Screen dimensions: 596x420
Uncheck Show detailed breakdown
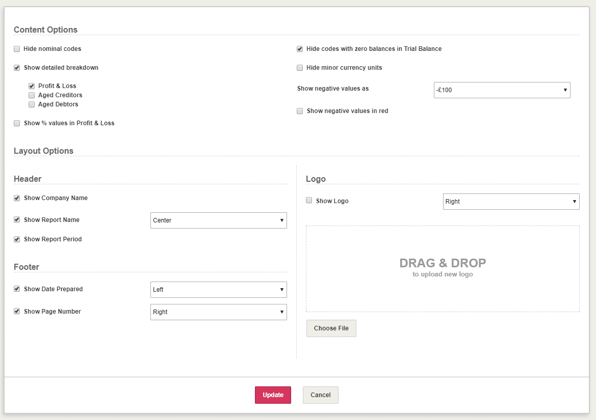(17, 68)
